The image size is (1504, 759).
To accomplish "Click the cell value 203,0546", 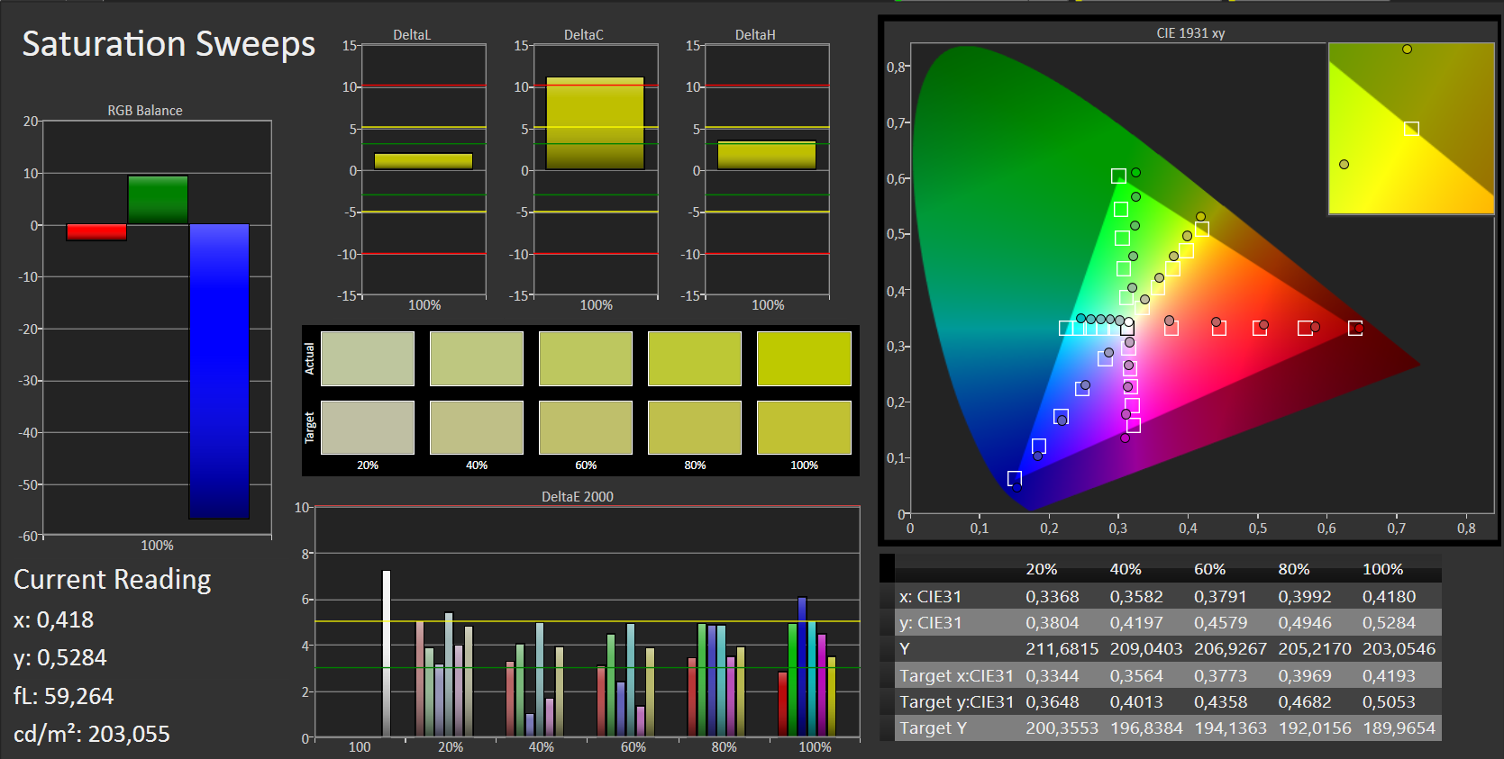I will click(x=1399, y=648).
